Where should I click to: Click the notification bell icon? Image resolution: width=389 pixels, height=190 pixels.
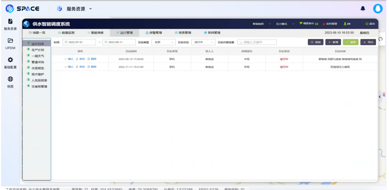click(363, 9)
